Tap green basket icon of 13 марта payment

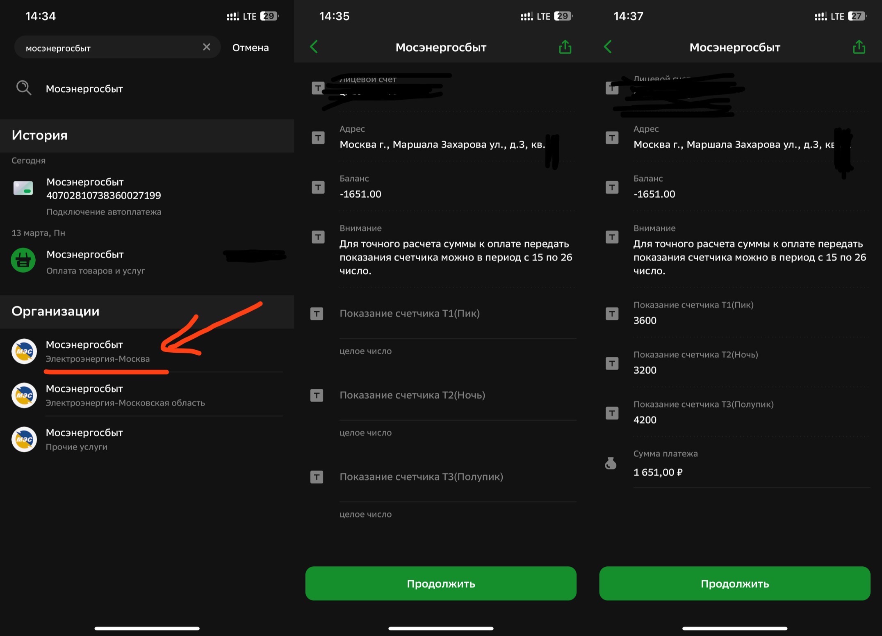click(x=23, y=260)
